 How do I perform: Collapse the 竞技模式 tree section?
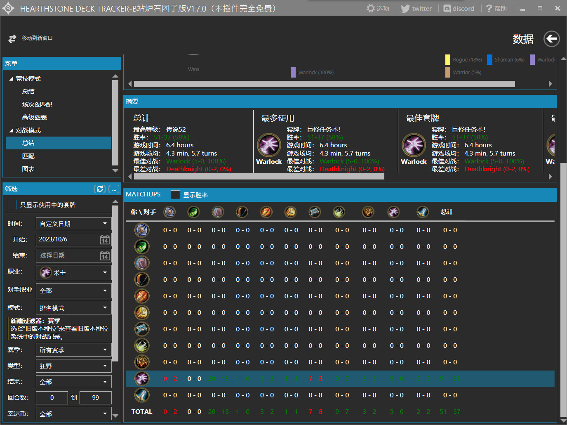click(x=11, y=79)
